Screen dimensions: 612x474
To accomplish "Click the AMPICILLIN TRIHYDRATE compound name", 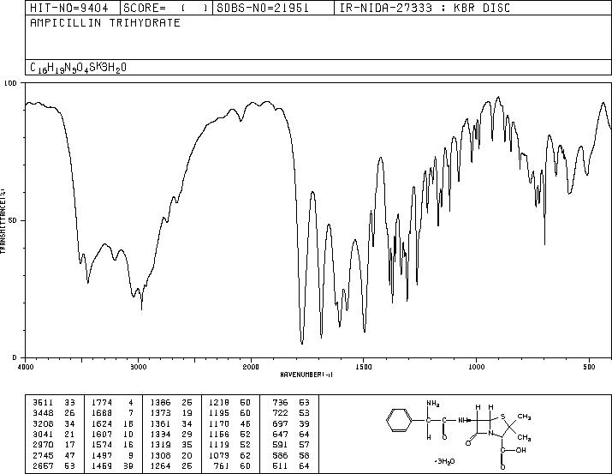I will pyautogui.click(x=105, y=22).
